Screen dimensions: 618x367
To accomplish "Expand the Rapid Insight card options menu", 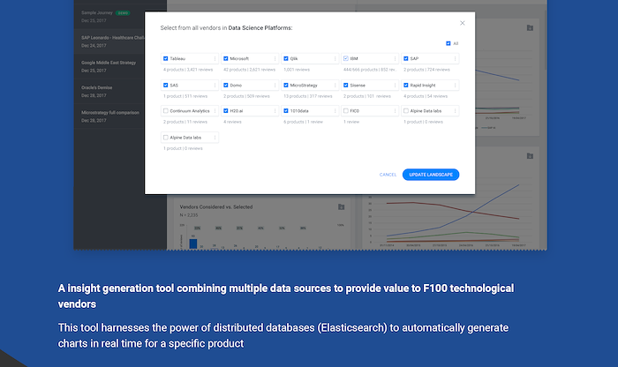I will coord(456,86).
